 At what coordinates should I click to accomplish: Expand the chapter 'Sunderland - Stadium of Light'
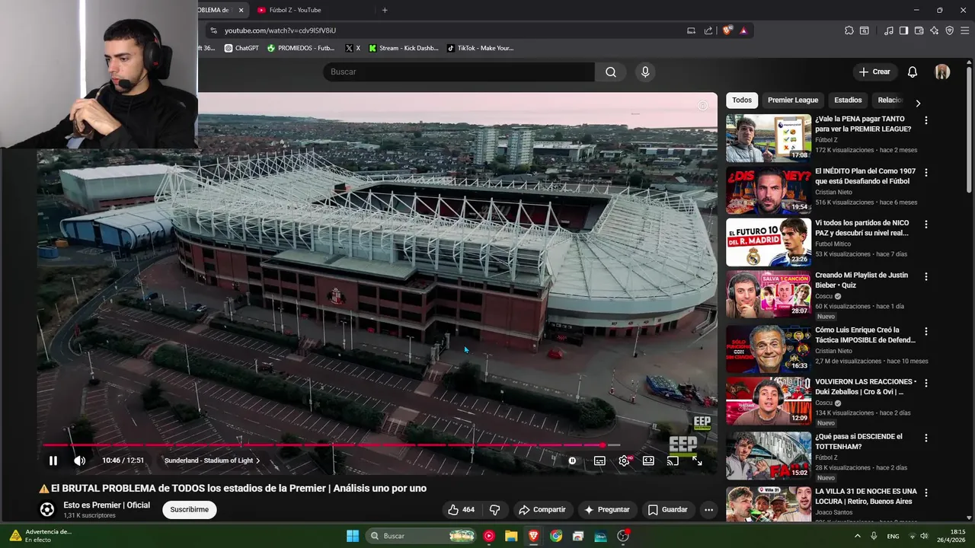point(212,460)
